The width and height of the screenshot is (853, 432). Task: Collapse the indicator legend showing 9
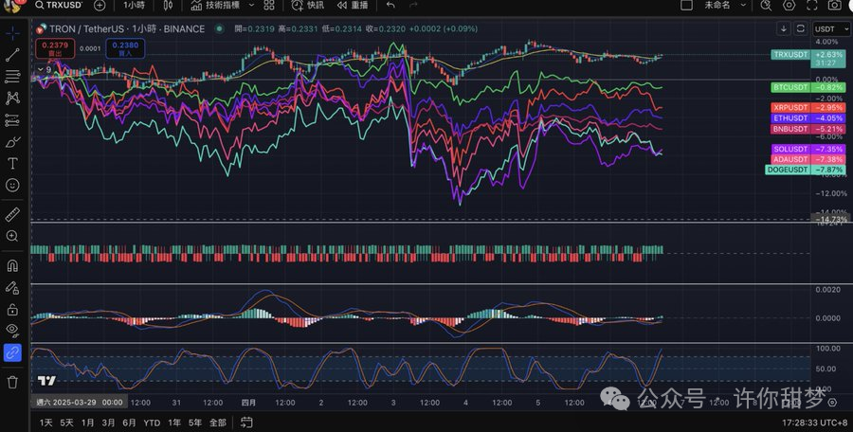45,70
